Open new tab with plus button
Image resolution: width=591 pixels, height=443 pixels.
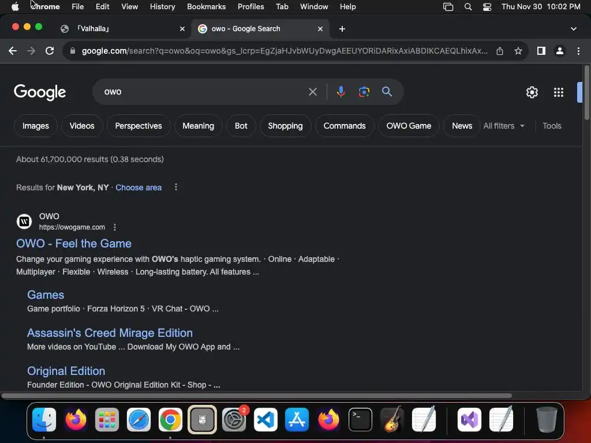[x=342, y=29]
